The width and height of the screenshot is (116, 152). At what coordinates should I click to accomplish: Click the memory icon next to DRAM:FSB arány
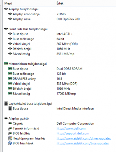(10, 78)
